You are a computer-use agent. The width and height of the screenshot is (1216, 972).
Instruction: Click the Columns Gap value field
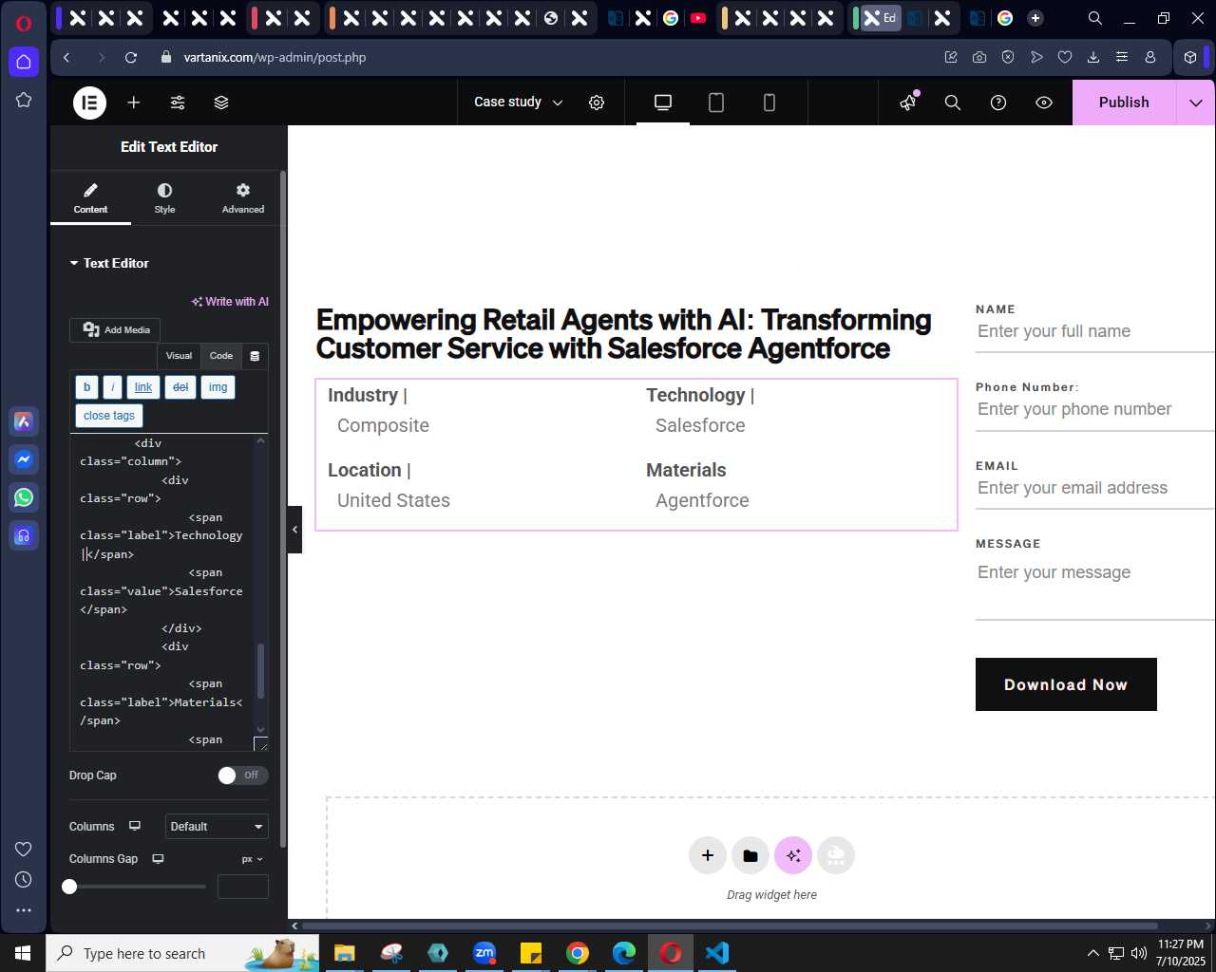243,887
